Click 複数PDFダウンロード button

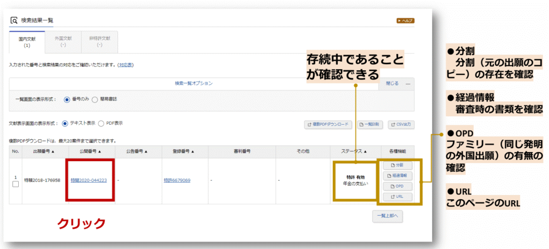point(328,124)
